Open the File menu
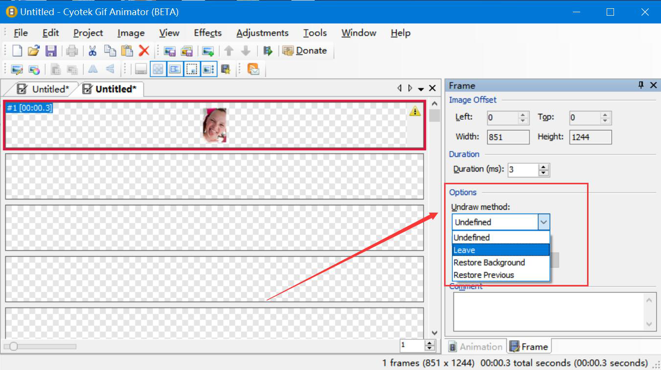Screen dimensions: 661x370 click(x=21, y=33)
